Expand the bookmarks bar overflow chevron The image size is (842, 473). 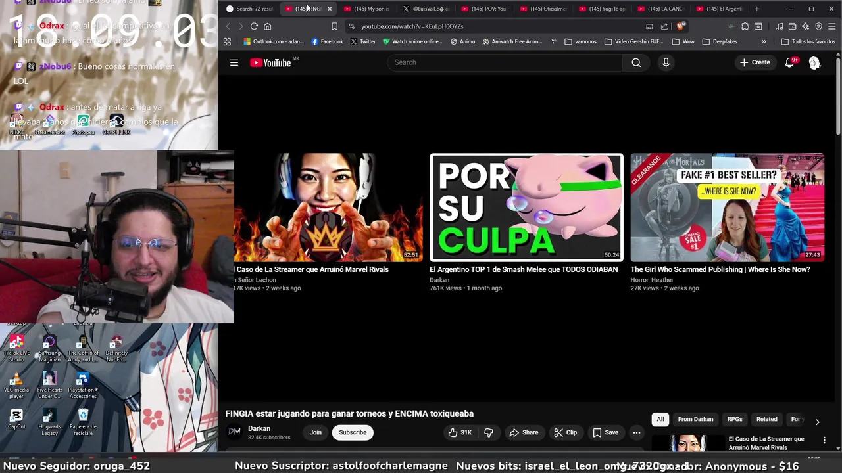[764, 41]
